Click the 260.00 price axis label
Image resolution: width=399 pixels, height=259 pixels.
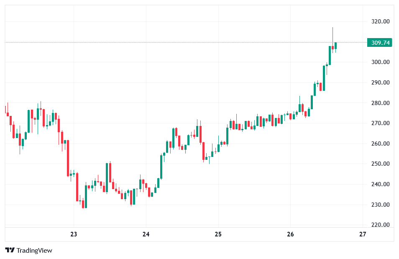[380, 144]
